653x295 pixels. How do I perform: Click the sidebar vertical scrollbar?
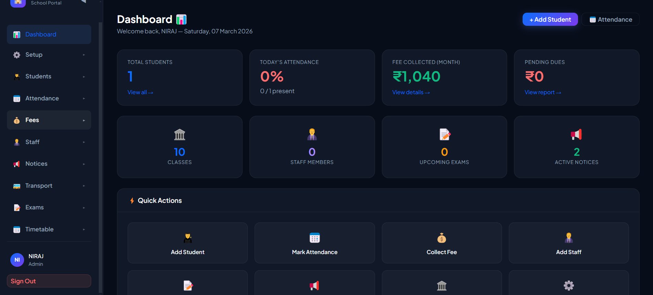[100, 157]
